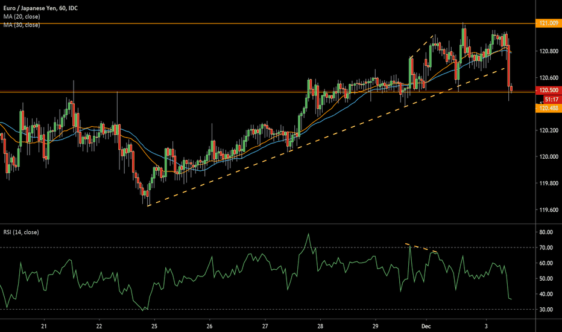The image size is (562, 332).
Task: Click the 25 date on time axis
Action: [154, 327]
